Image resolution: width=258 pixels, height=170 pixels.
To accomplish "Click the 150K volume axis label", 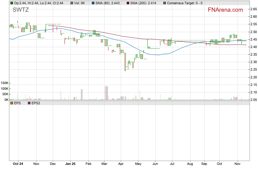I will pyautogui.click(x=5, y=83).
